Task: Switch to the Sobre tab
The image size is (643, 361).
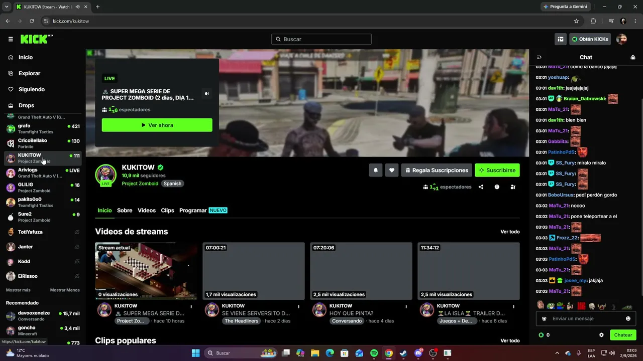Action: 125,211
